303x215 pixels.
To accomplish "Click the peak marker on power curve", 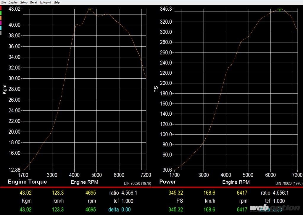I will (280, 9).
